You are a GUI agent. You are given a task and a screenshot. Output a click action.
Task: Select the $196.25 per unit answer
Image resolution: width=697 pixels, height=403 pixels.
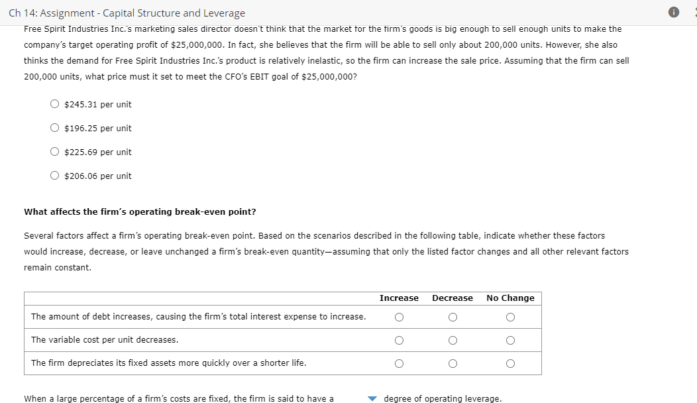click(54, 127)
